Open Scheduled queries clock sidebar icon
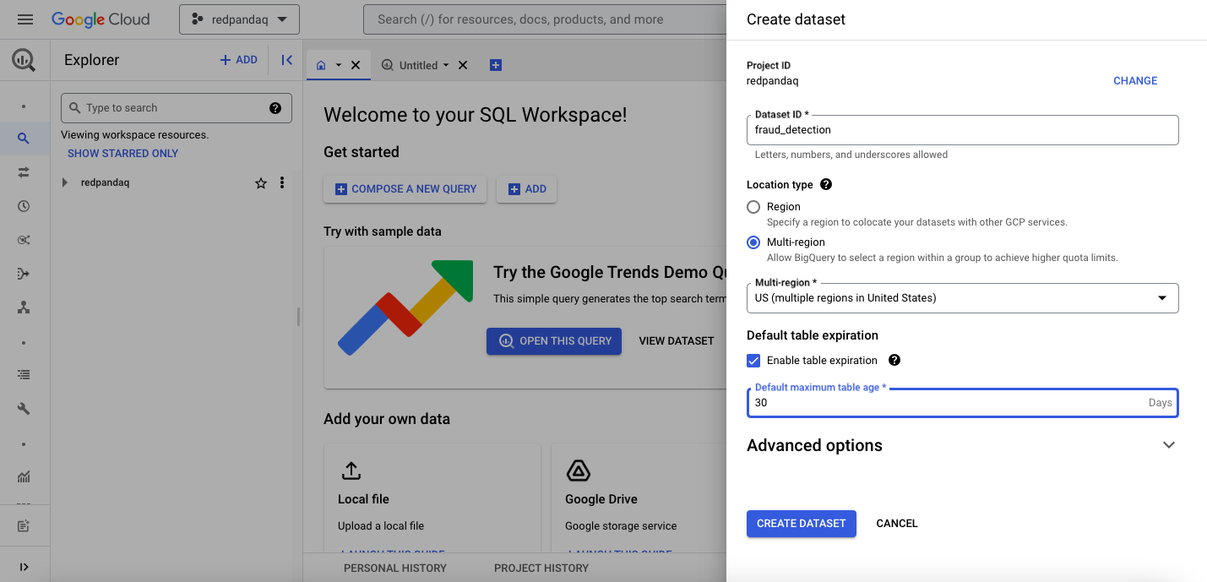This screenshot has height=582, width=1207. click(x=24, y=206)
